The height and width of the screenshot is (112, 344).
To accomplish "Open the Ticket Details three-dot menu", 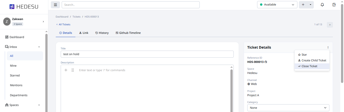I will (x=328, y=47).
